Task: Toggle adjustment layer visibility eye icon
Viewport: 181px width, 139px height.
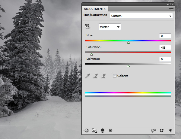Action: click(x=111, y=130)
